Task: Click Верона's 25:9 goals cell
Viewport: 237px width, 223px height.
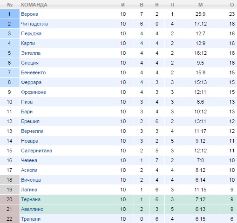Action: click(201, 14)
